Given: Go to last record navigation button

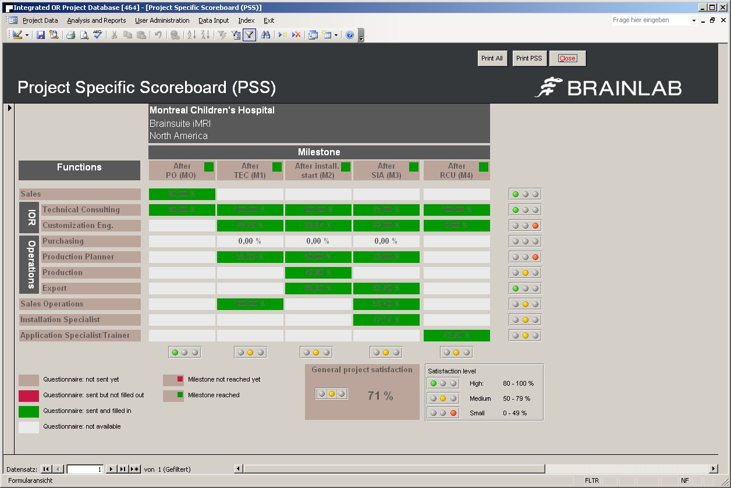Looking at the screenshot, I should click(123, 469).
